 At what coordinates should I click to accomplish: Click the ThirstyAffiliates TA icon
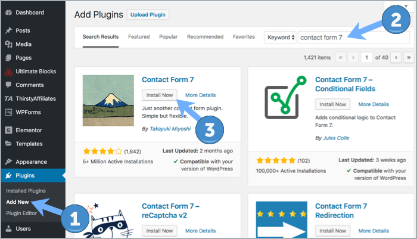pos(8,99)
